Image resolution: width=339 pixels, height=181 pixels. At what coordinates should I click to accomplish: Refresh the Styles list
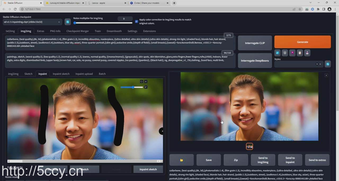328,64
